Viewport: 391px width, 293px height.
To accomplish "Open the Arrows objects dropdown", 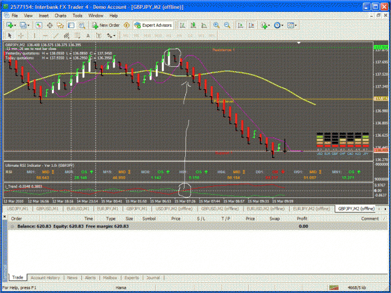I will pos(111,36).
